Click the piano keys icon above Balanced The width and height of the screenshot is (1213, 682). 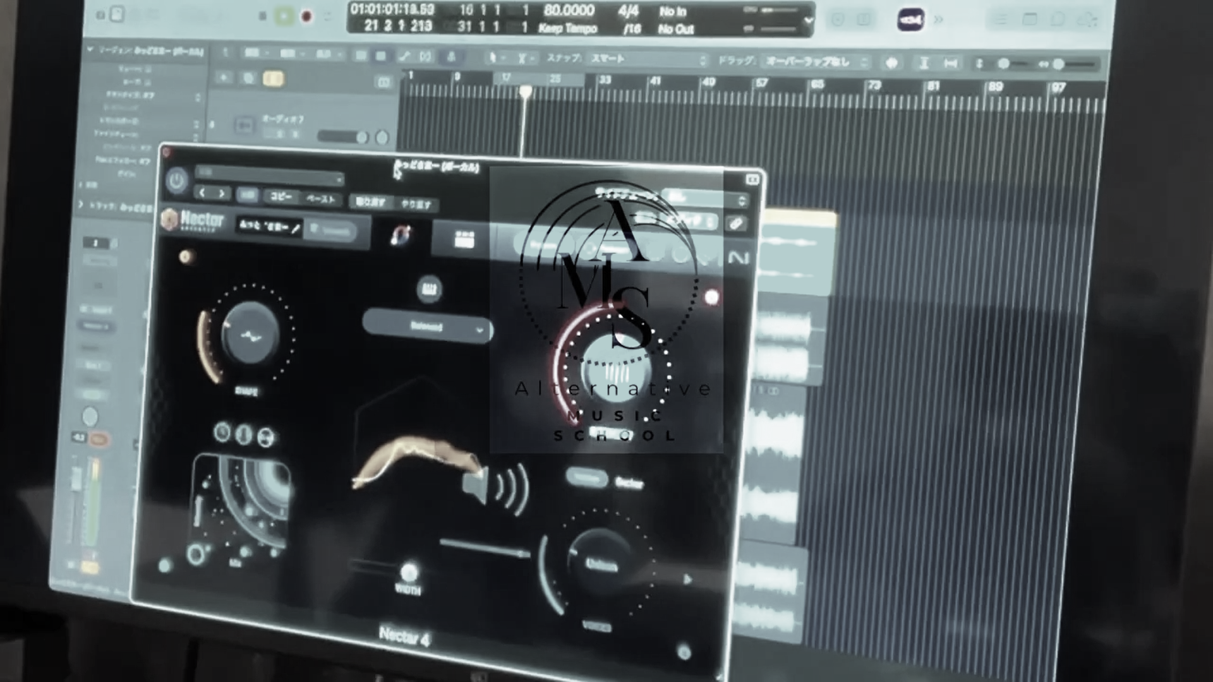tap(430, 289)
